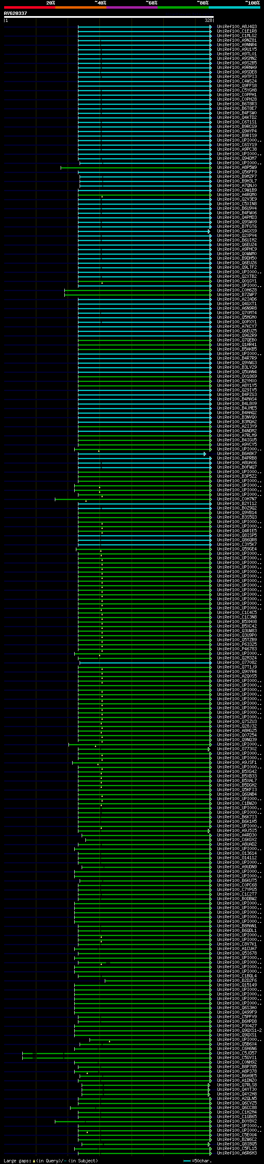The width and height of the screenshot is (264, 1164).
Task: Select hit label UniRef100_C1C4C5
Action: 236,613
